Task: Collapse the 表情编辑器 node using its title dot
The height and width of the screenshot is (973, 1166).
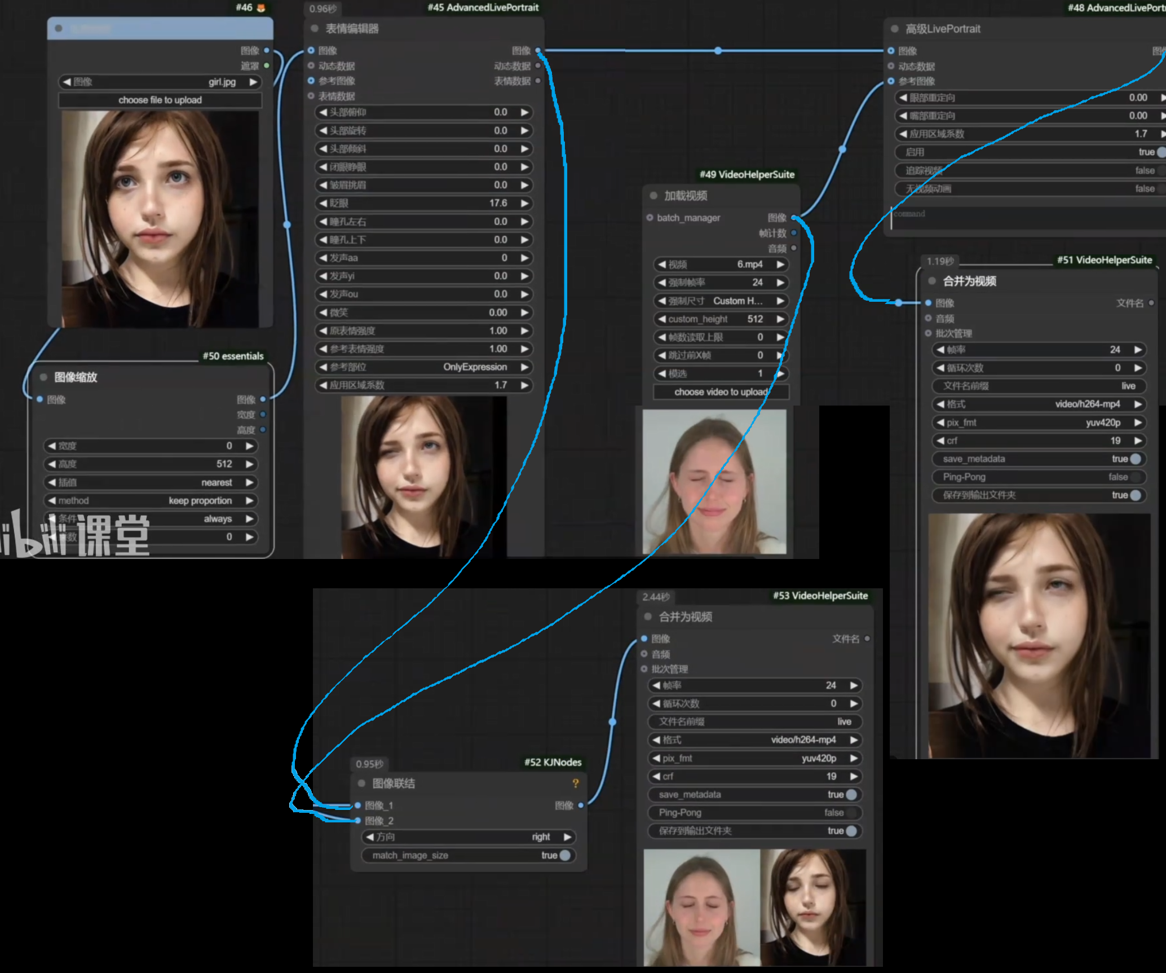Action: (315, 28)
